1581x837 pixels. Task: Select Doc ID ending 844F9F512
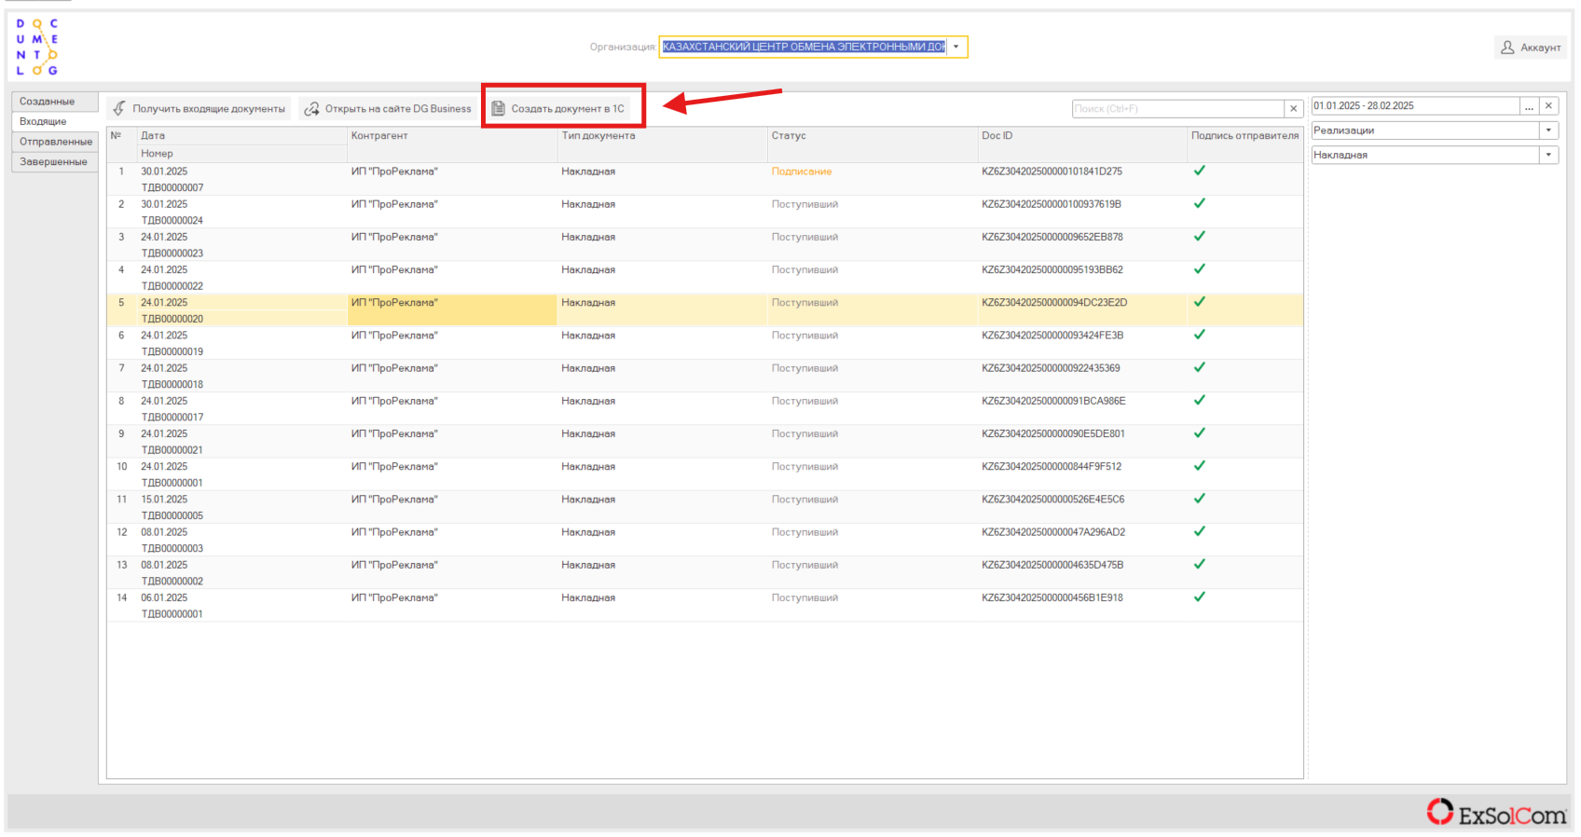pos(1052,467)
